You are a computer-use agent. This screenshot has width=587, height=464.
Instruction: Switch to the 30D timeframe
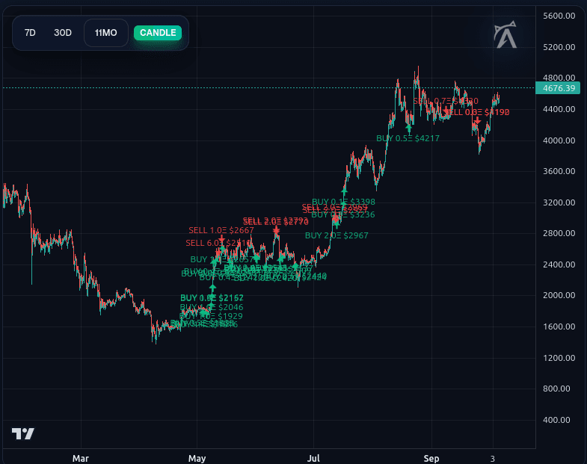click(x=63, y=33)
